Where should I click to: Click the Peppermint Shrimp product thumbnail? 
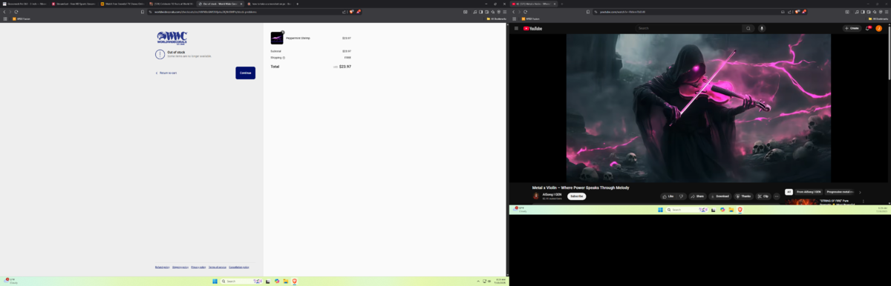pyautogui.click(x=277, y=38)
